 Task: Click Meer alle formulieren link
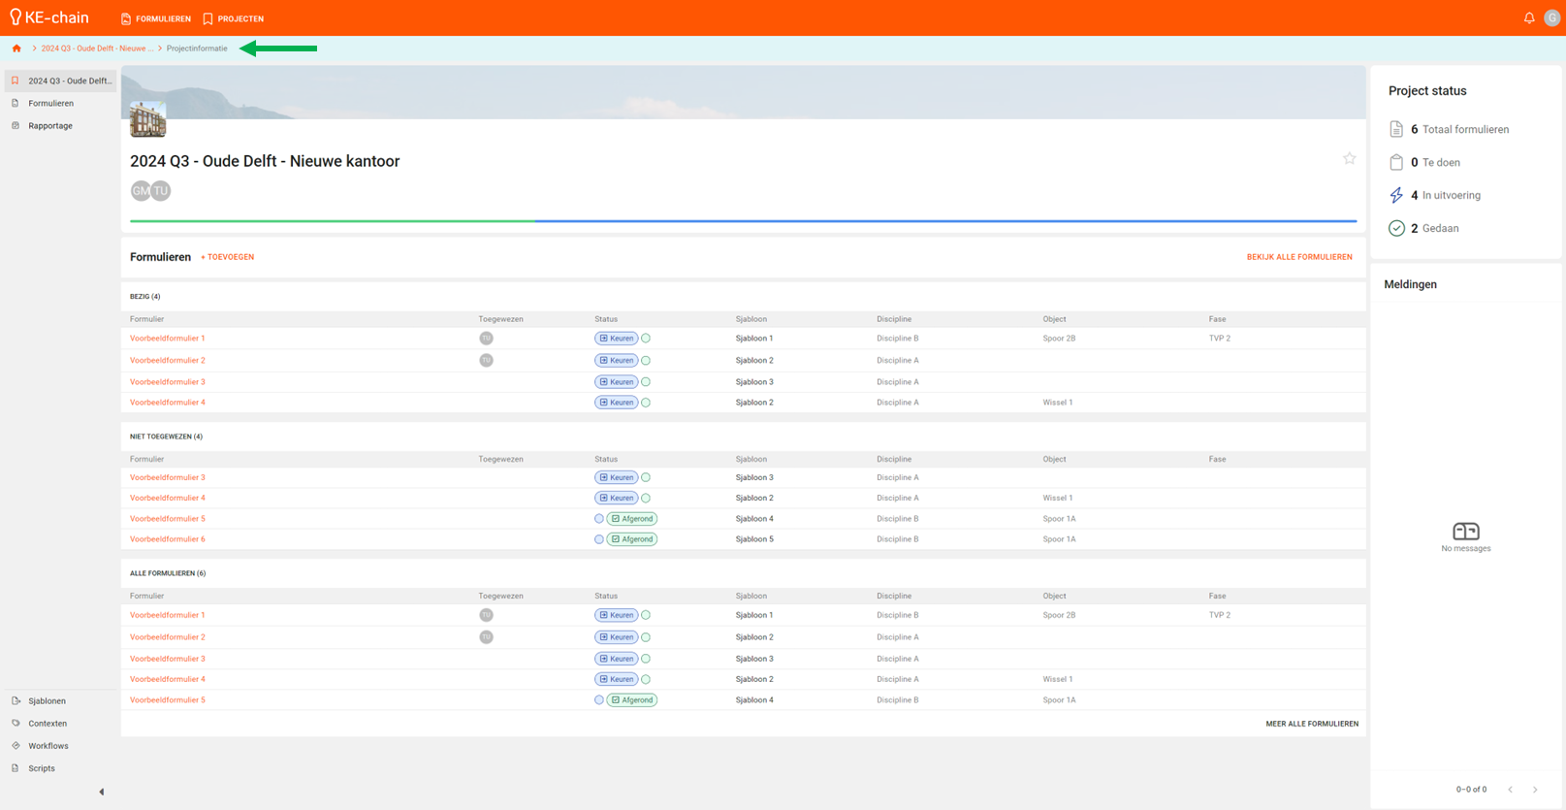coord(1311,724)
